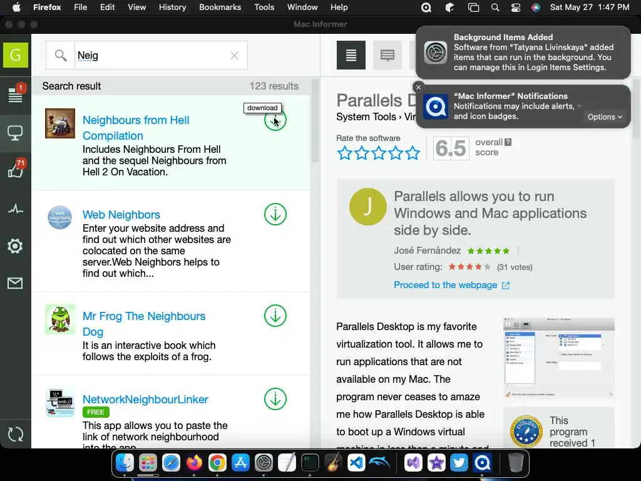Screen dimensions: 641x481
Task: Open the Parallels screenshot thumbnail
Action: [559, 358]
